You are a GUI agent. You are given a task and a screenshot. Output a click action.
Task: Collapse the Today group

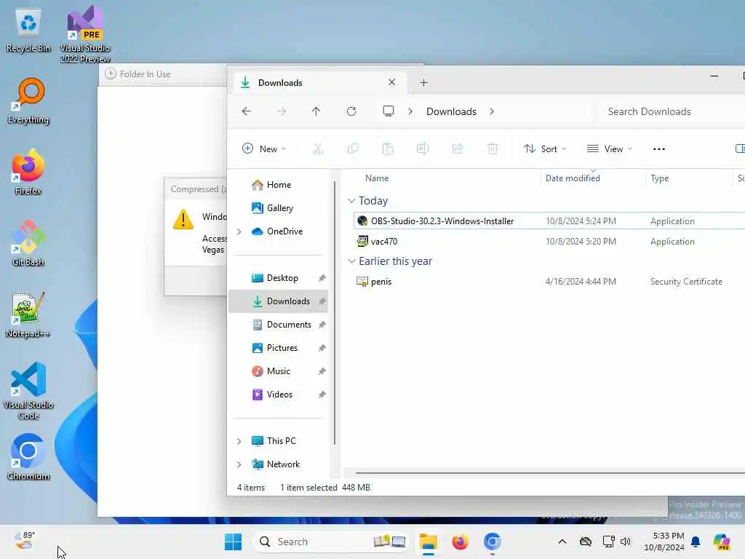351,201
